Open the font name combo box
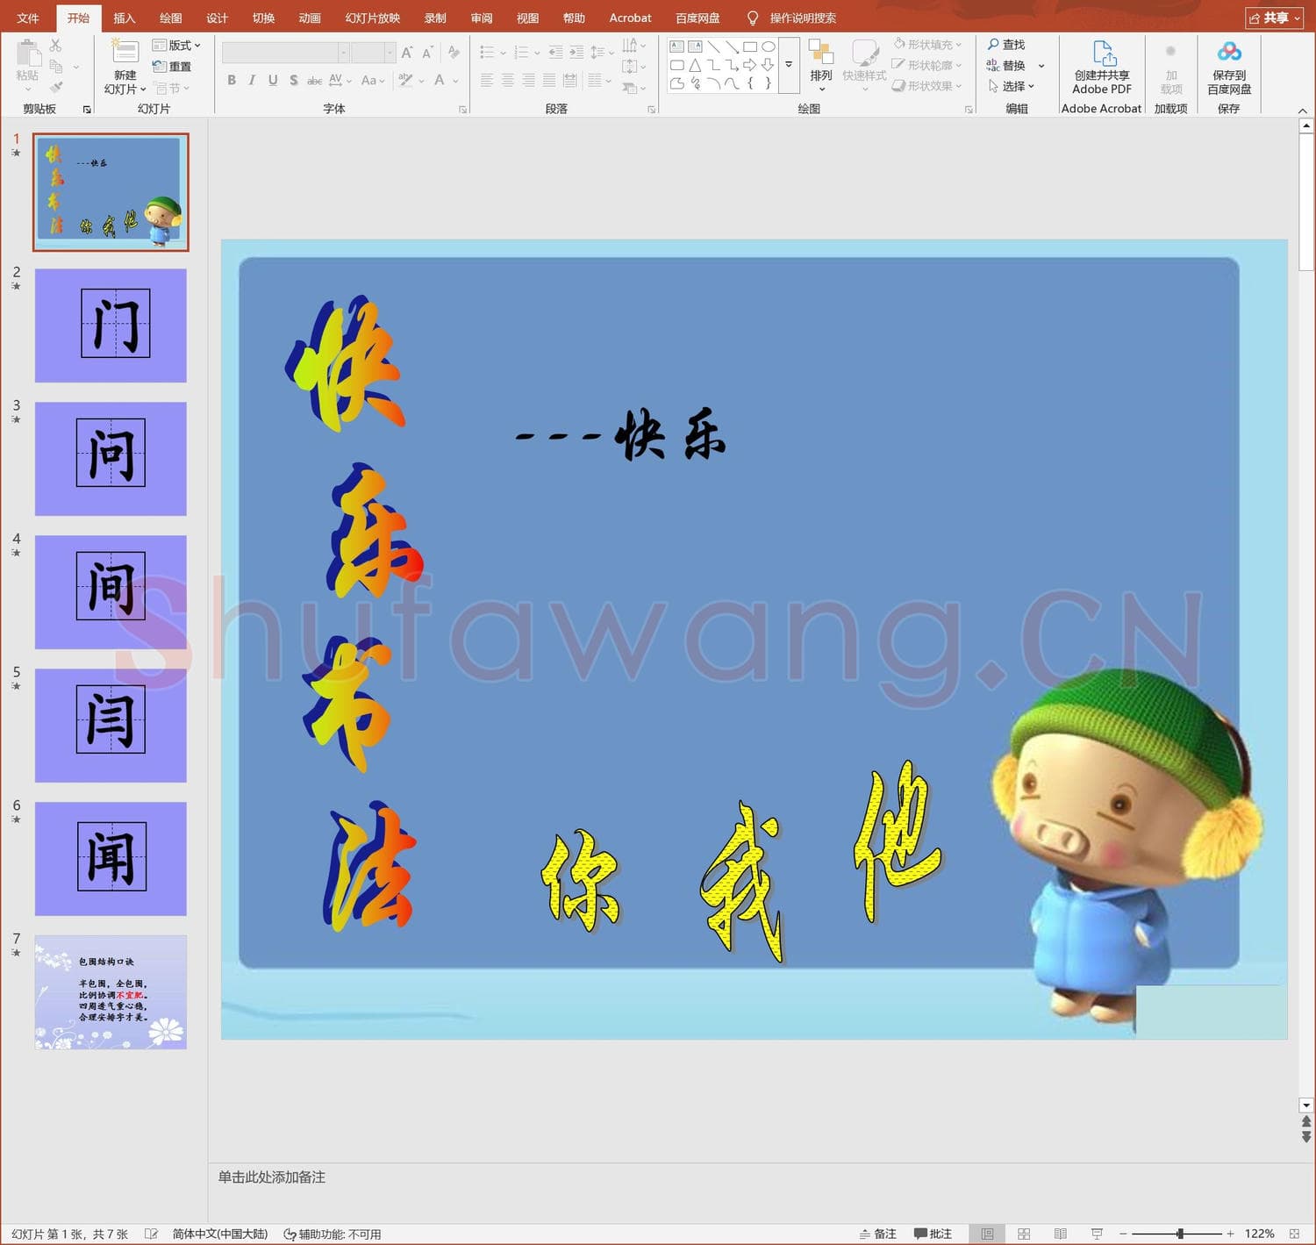This screenshot has width=1316, height=1245. pos(286,54)
